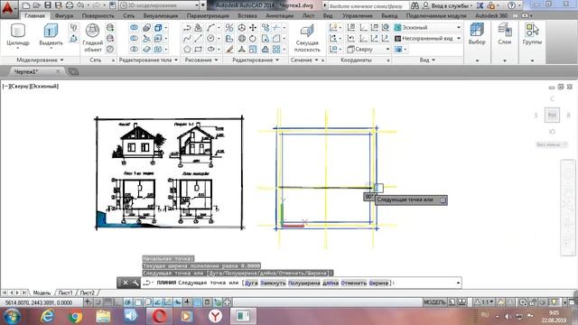Click the Help question mark icon

tap(511, 5)
